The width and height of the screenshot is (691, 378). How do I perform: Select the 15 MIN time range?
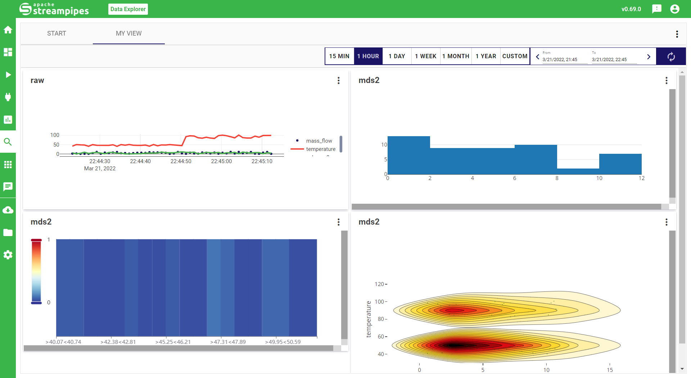tap(339, 56)
